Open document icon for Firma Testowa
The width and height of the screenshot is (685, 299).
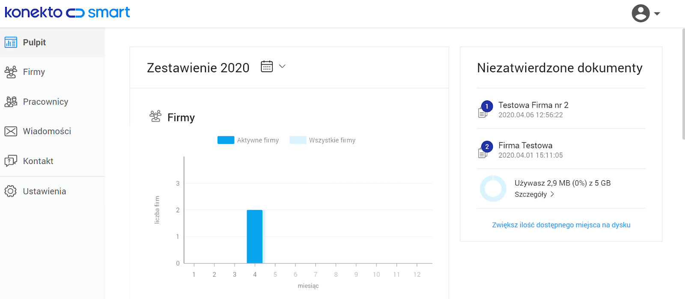[x=482, y=153]
